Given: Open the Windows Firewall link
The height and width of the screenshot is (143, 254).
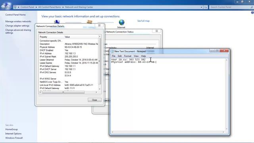Looking at the screenshot, I should [x=14, y=138].
